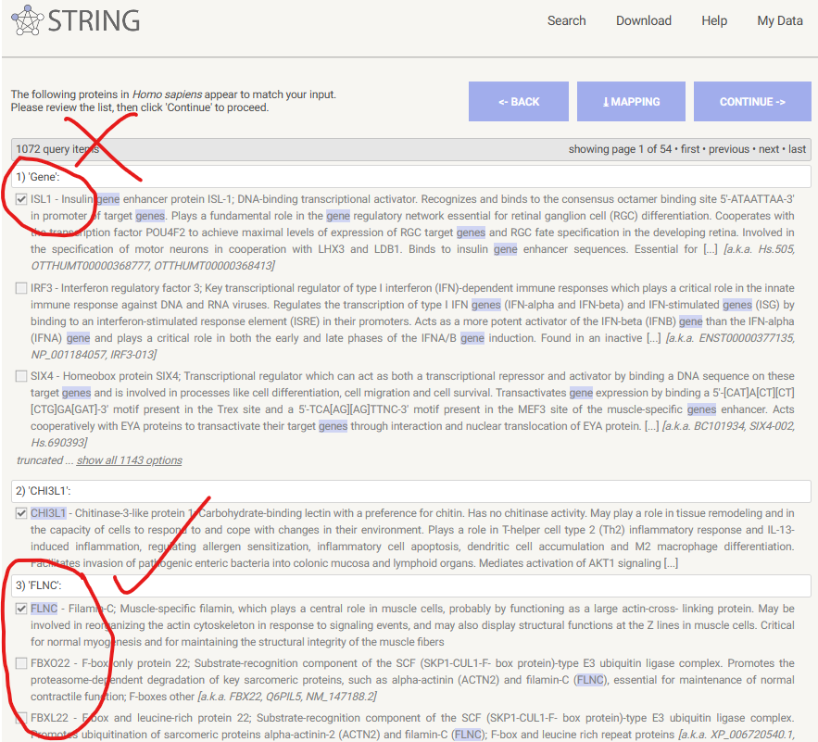Click the "2) 'CHI3L1':" query header
Screen dimensions: 818x742
click(411, 491)
